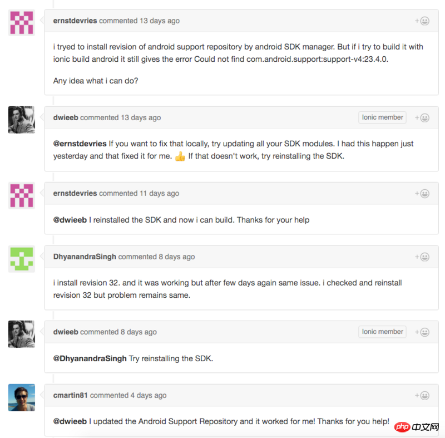445x438 pixels.
Task: Add reaction to DhyanandraSingh's comment
Action: pyautogui.click(x=422, y=257)
